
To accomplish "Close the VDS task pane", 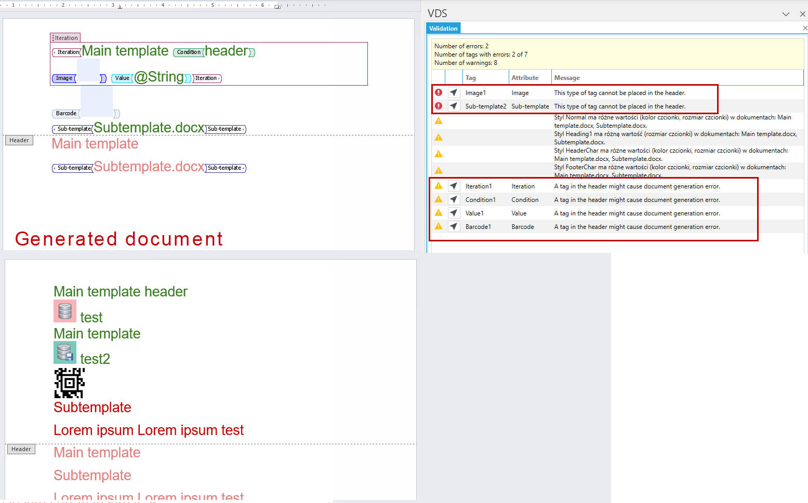I will pos(803,14).
